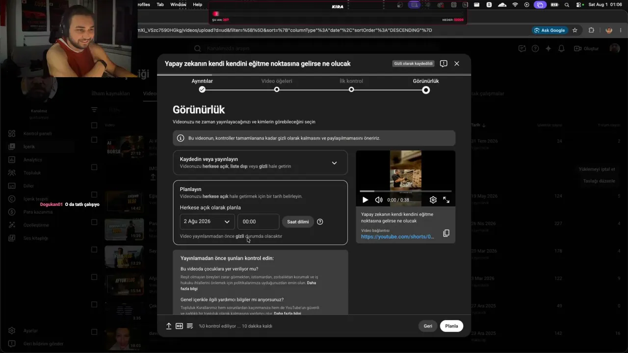Toggle the select-all checkbox in the video list header

pyautogui.click(x=94, y=125)
